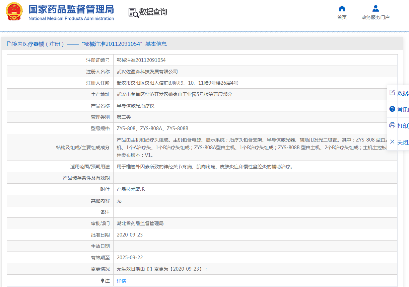Click product name 半导体激光治疗仪
The image size is (409, 287).
(135, 106)
